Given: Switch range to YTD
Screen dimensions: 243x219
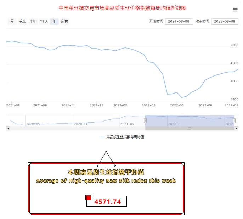Looking at the screenshot, I should click(43, 22).
